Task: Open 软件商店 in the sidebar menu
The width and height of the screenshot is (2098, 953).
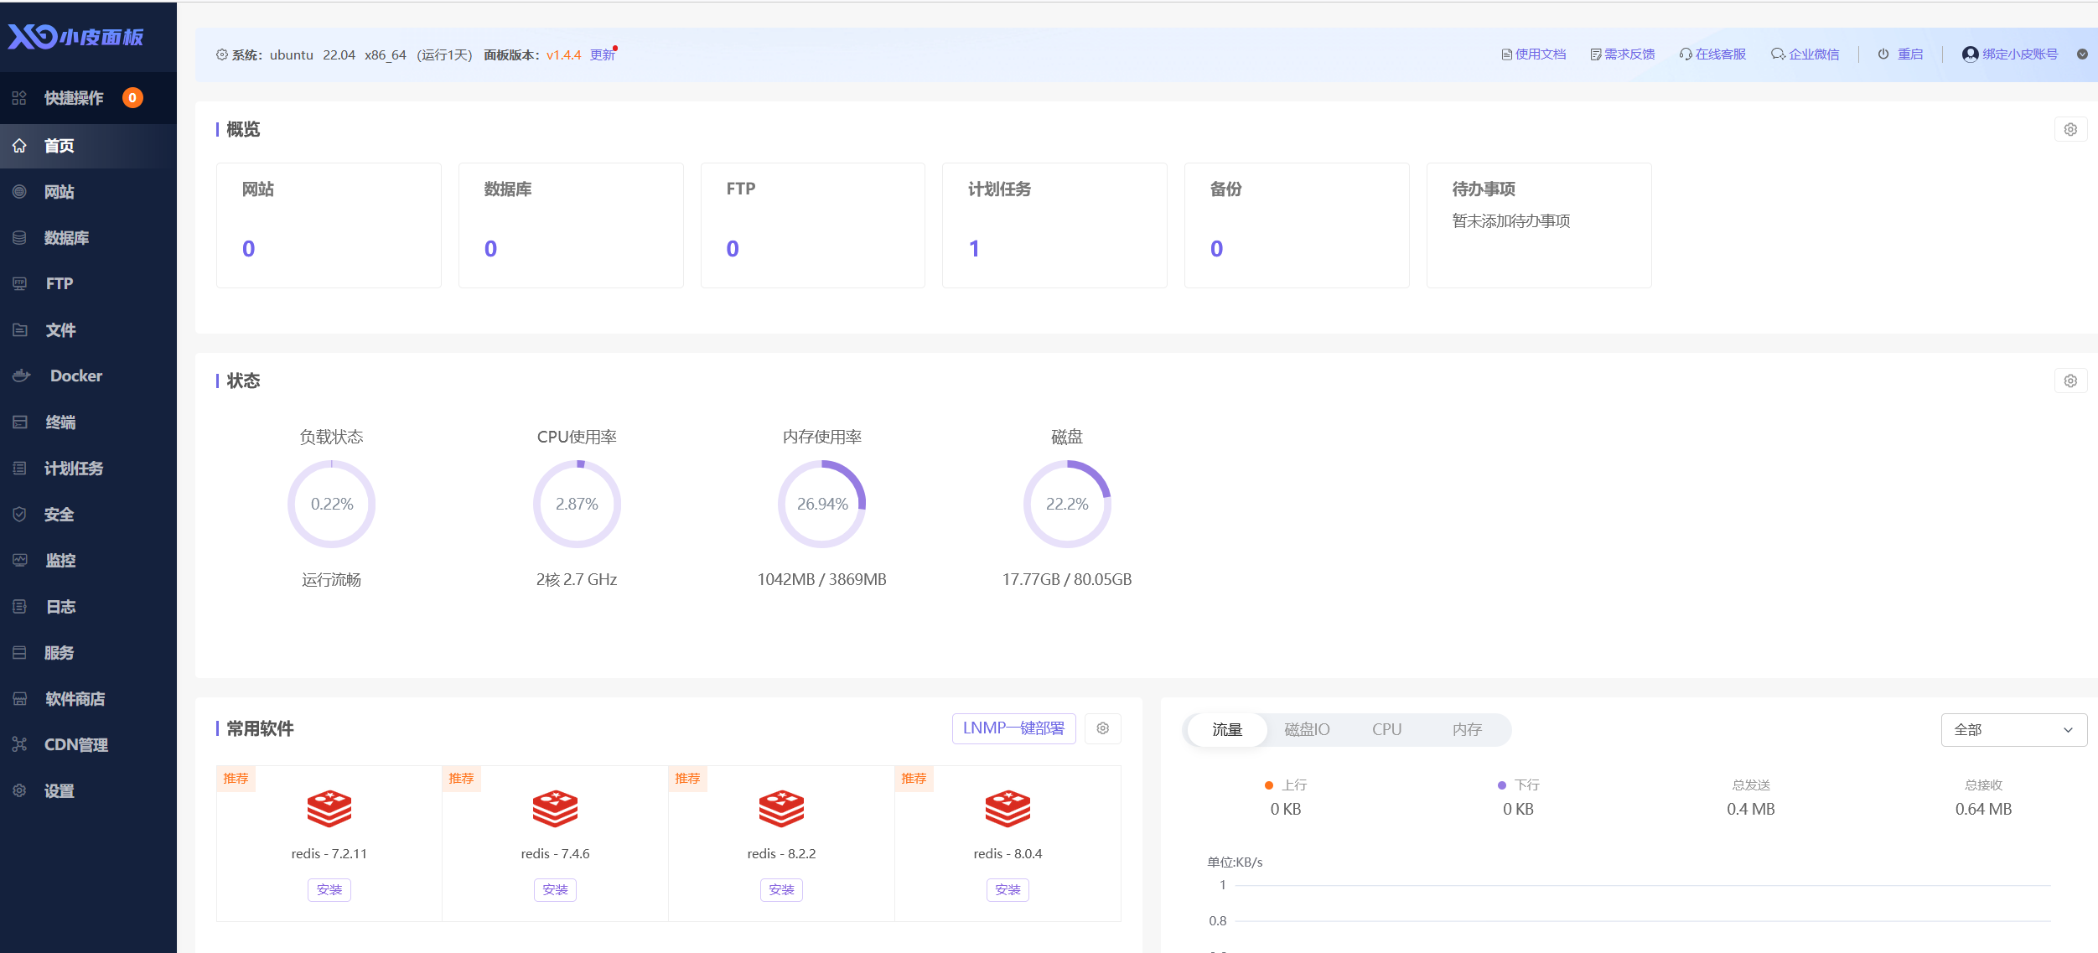Action: click(88, 699)
